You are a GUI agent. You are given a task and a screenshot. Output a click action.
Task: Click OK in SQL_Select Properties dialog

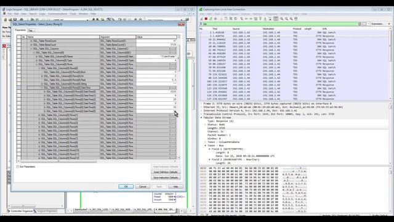(126, 186)
